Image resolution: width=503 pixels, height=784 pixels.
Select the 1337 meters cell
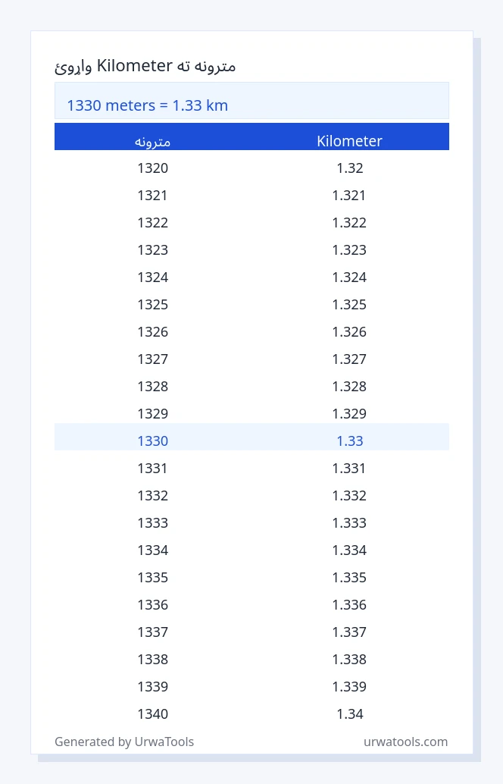tap(153, 632)
